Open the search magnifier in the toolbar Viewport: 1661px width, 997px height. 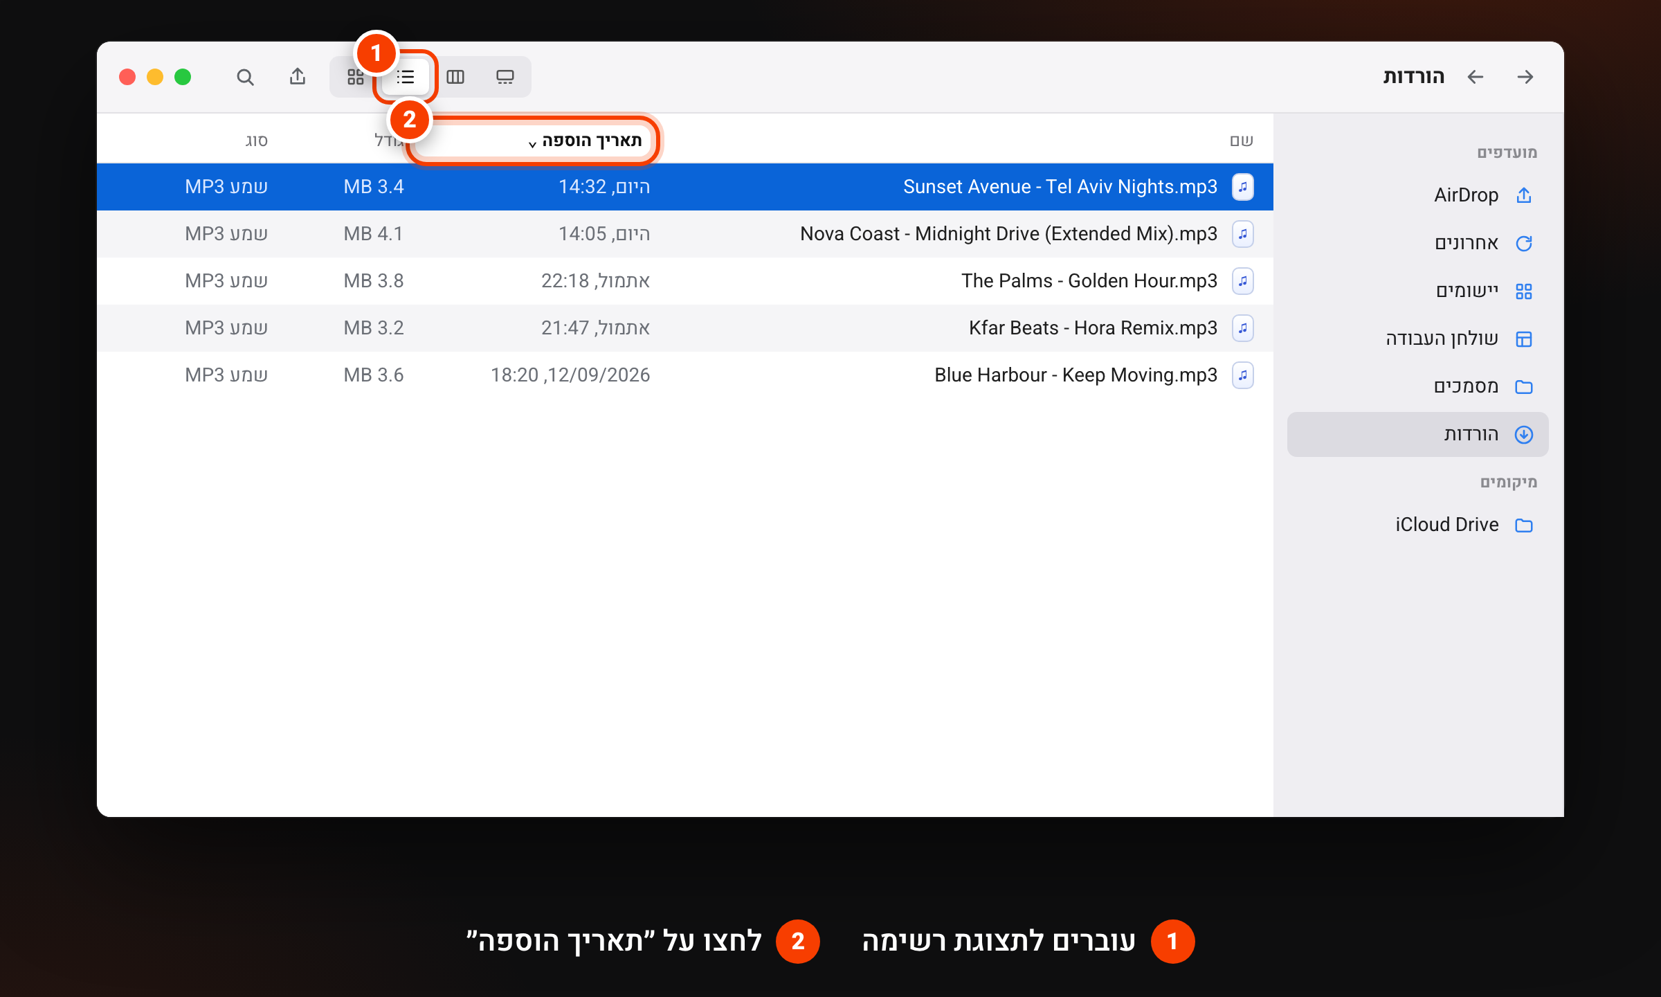pyautogui.click(x=245, y=77)
